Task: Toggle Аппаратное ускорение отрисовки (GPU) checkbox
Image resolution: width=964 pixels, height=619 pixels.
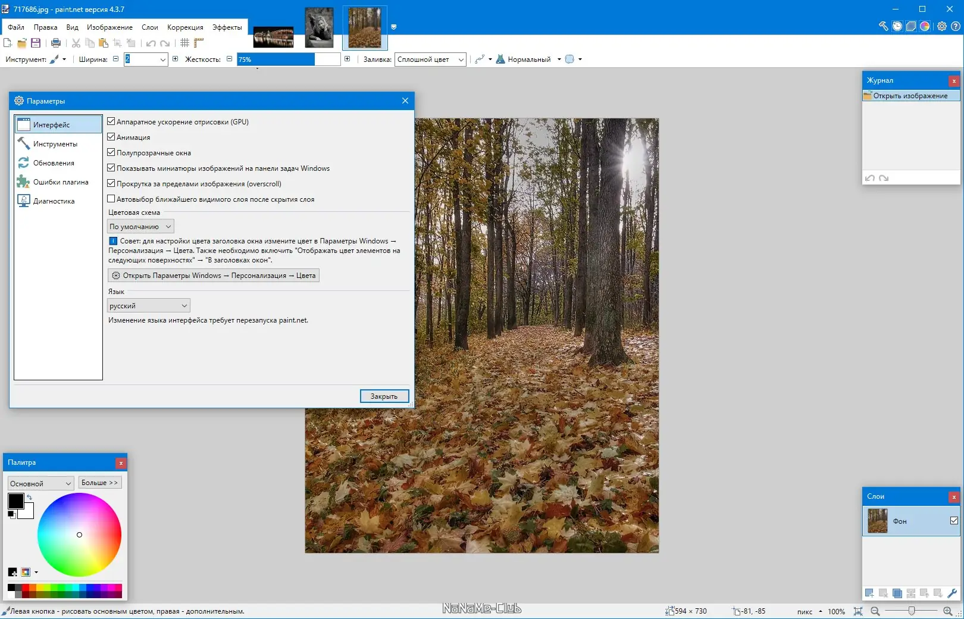Action: pos(111,121)
